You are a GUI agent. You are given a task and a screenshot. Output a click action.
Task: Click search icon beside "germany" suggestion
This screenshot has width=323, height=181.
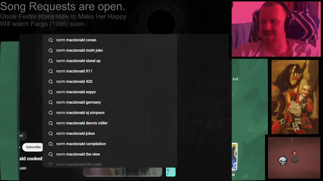pos(51,102)
